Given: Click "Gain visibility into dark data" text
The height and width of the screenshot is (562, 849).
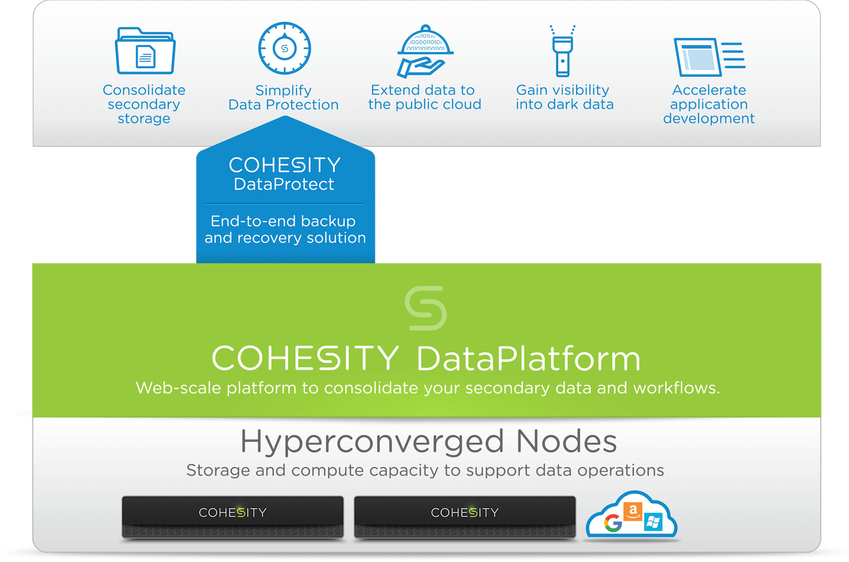Looking at the screenshot, I should point(564,97).
